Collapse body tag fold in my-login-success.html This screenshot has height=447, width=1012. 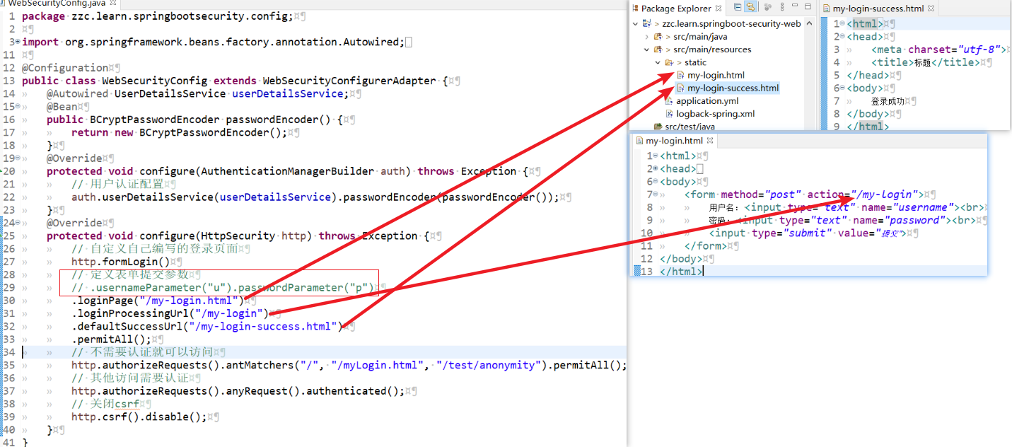click(x=842, y=88)
